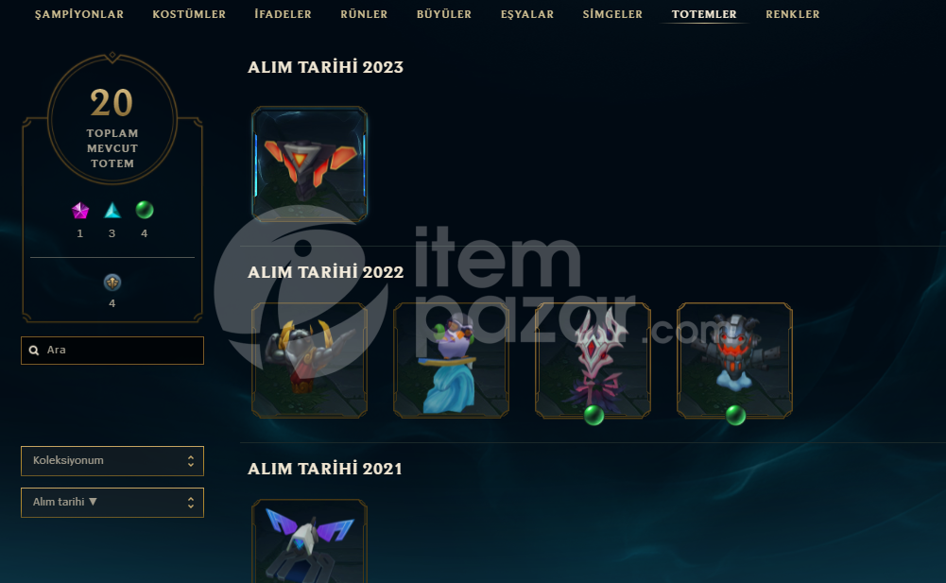Click the cyan triangle rarity icon

pos(112,211)
